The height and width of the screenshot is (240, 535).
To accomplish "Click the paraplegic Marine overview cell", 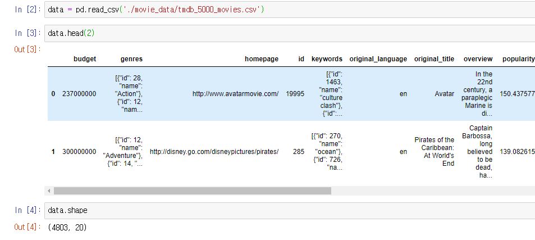I will [x=478, y=94].
